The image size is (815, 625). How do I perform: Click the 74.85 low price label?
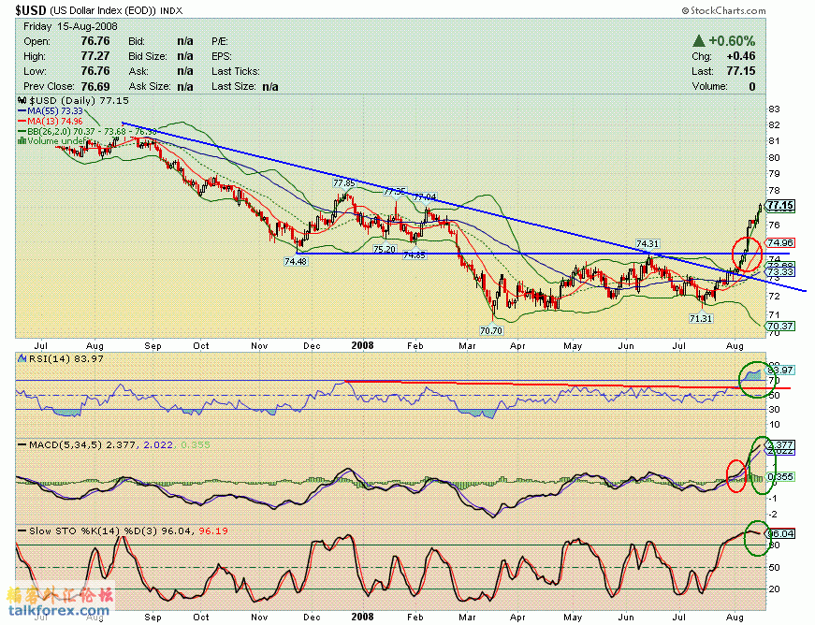click(415, 254)
